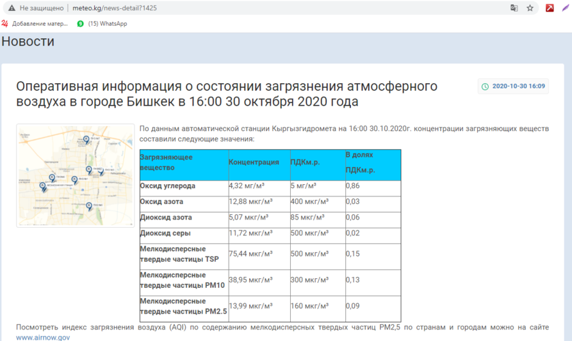Viewport: 572px width, 341px height.
Task: Bookmark this page with the star icon
Action: (x=530, y=8)
